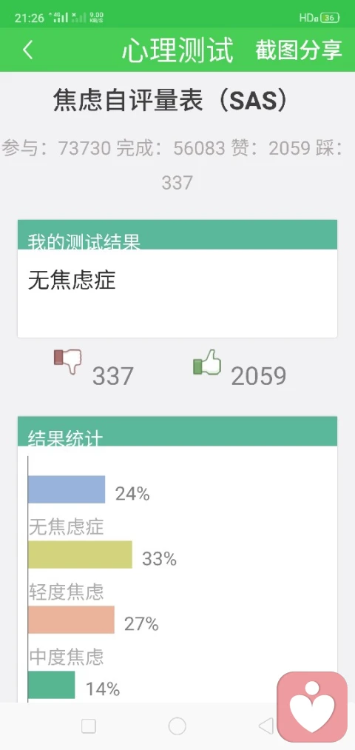Share screenshot via 截图分享
Viewport: 355px width, 750px height.
pos(299,50)
